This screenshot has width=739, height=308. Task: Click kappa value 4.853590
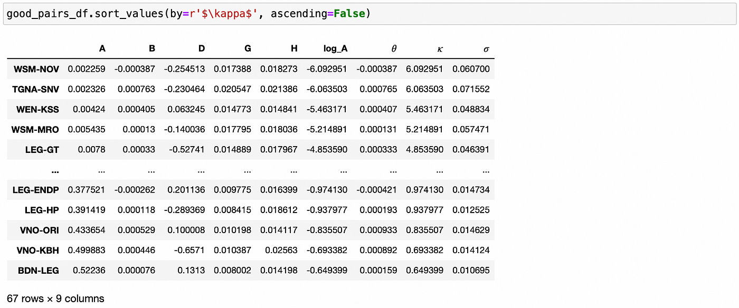[x=425, y=150]
